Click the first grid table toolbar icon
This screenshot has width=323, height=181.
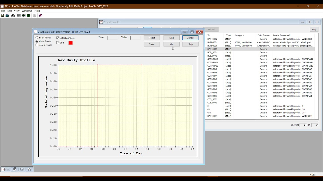[19, 16]
